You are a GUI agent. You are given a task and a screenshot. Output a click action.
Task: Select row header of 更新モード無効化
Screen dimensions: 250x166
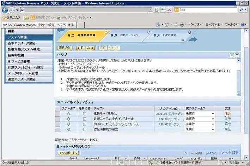click(x=57, y=114)
